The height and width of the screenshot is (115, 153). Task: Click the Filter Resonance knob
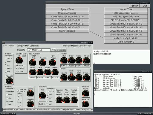click(x=42, y=62)
